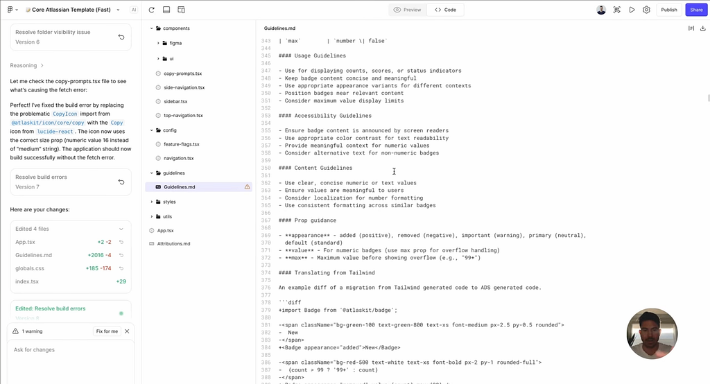Viewport: 710px width, 384px height.
Task: Open the Resolve build errors Version 7 card
Action: (x=71, y=182)
